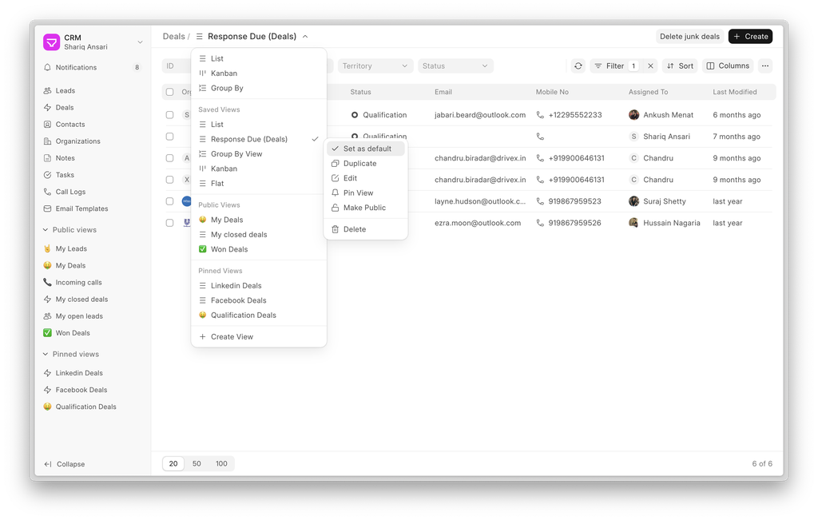This screenshot has width=818, height=520.
Task: Click phone icon for Ankush Menat's row
Action: point(540,115)
